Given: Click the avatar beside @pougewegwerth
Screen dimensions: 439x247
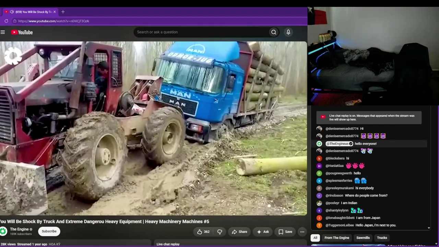Looking at the screenshot, I should [x=319, y=173].
